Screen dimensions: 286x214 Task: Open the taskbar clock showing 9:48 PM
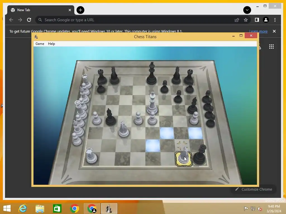coord(274,209)
